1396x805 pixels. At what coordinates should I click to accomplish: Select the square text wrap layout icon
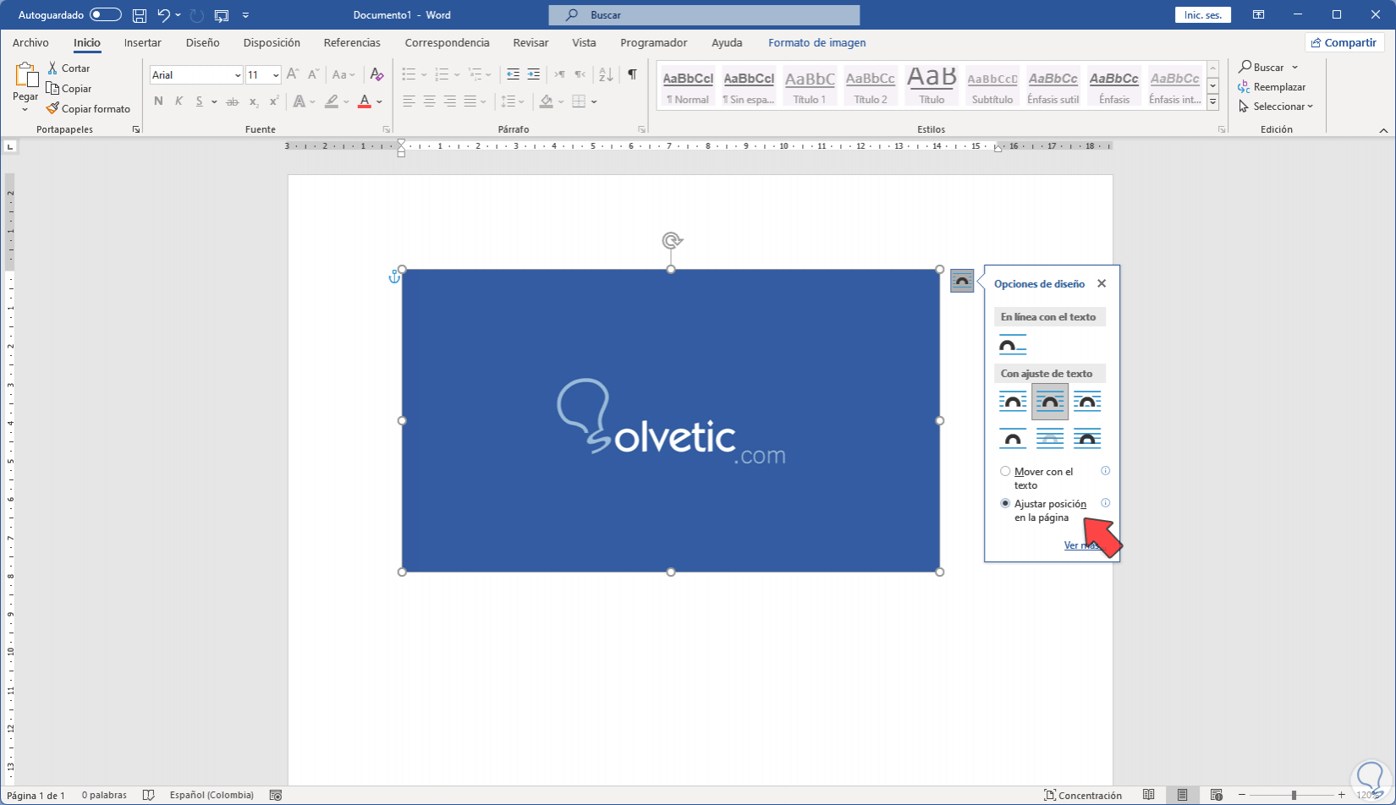(1013, 402)
